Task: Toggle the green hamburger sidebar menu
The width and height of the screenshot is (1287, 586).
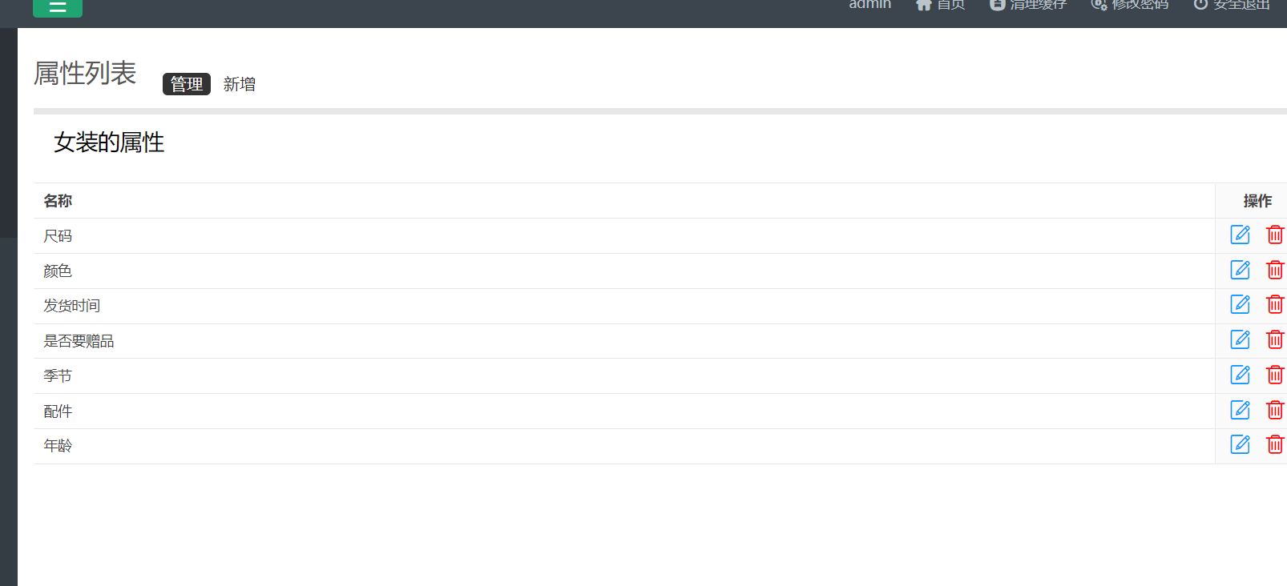Action: click(58, 7)
